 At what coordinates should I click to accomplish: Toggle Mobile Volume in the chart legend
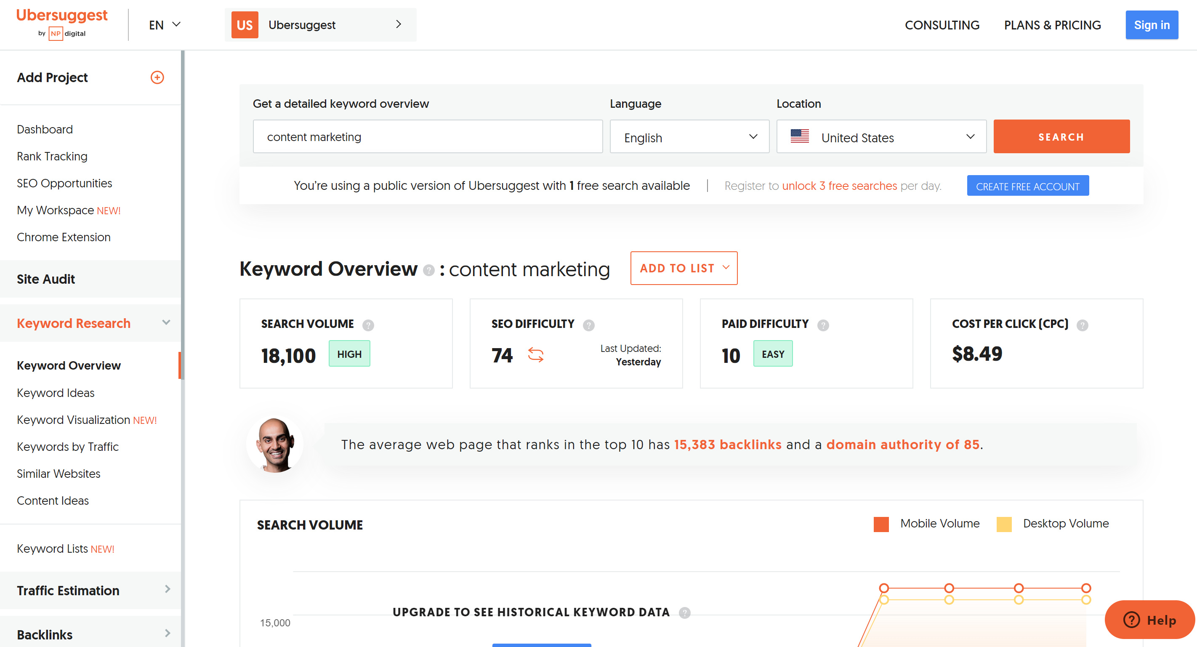[x=880, y=524]
